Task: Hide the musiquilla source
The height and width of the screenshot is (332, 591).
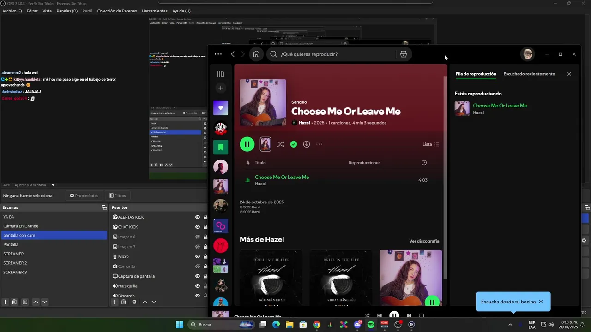Action: [x=198, y=286]
